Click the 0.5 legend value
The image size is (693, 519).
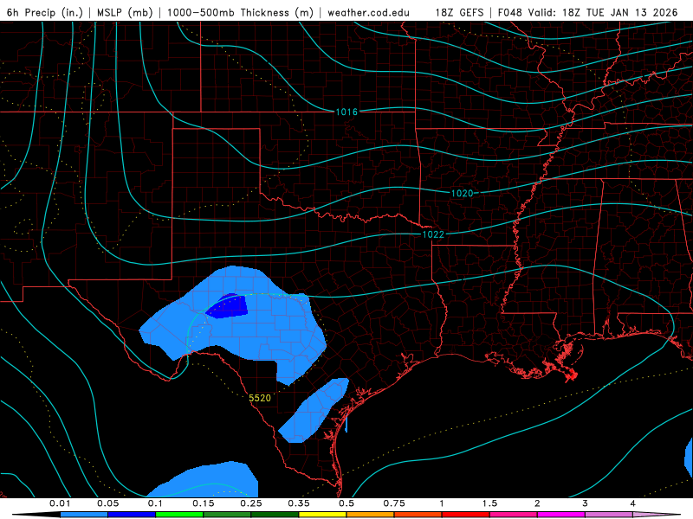point(346,503)
